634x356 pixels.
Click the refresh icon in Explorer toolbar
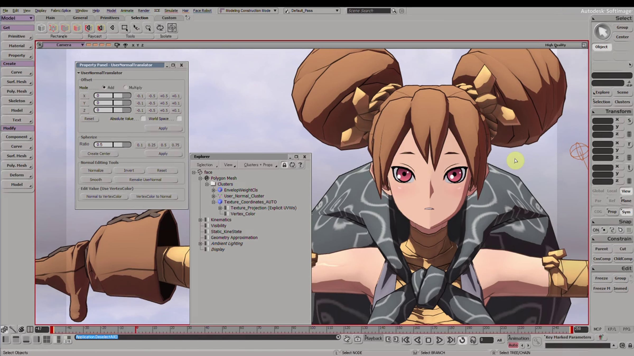[292, 165]
